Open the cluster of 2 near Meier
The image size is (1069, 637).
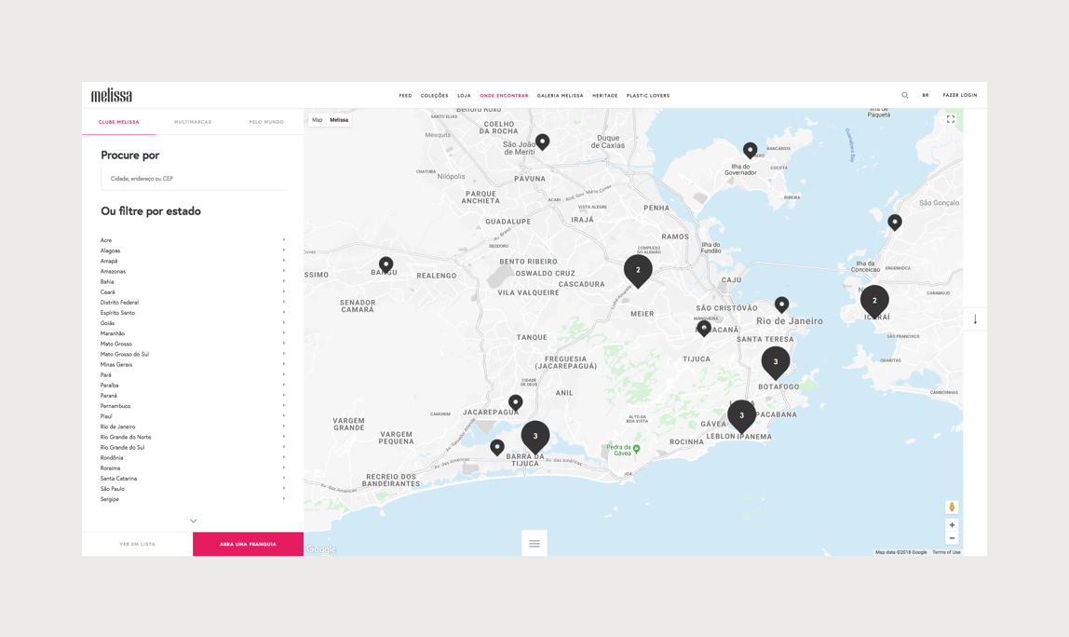tap(638, 271)
